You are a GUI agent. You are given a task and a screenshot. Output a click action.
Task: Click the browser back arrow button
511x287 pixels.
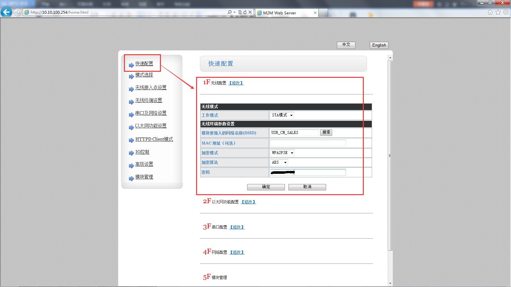click(6, 12)
